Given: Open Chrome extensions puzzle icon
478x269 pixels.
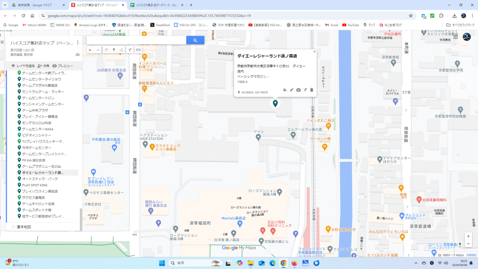Looking at the screenshot, I should pos(441,16).
